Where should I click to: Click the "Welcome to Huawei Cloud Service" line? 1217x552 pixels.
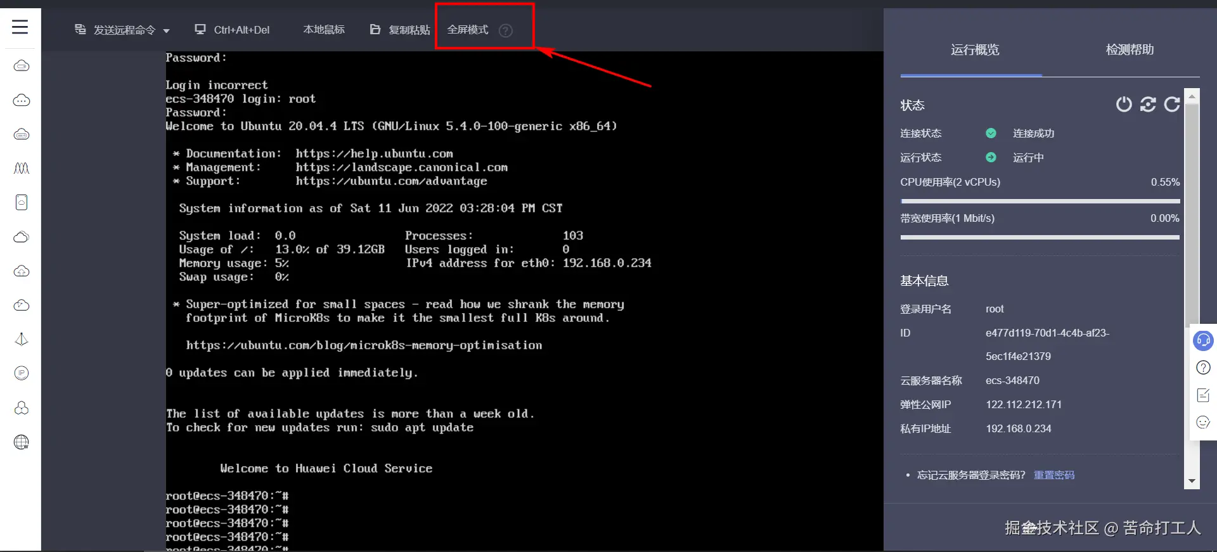click(326, 468)
